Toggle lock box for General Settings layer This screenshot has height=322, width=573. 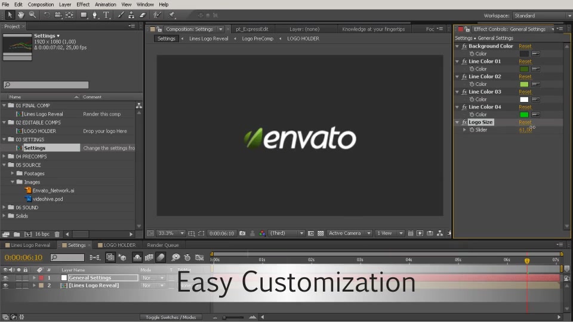[25, 278]
